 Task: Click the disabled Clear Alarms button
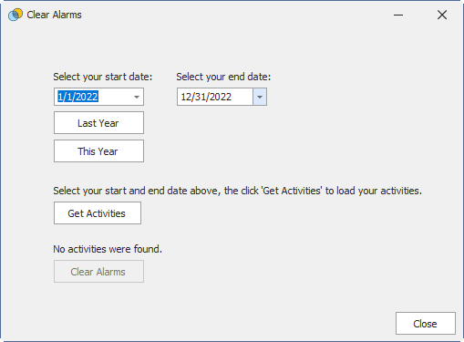click(98, 272)
